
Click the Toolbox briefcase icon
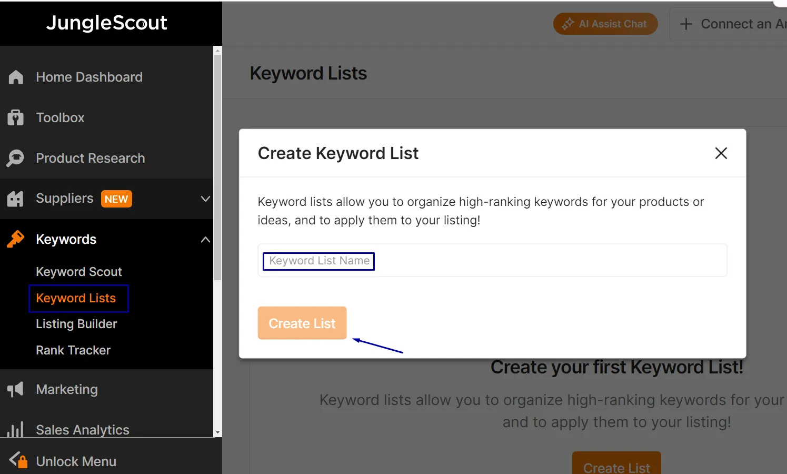click(16, 117)
